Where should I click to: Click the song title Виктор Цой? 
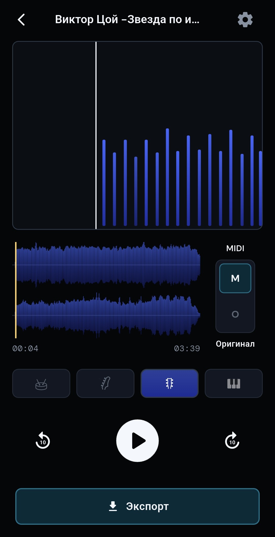click(127, 20)
